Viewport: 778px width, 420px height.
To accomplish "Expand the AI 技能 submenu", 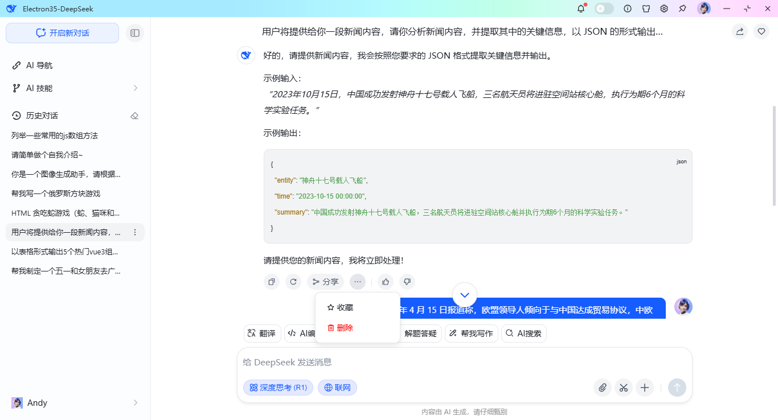I will [135, 88].
